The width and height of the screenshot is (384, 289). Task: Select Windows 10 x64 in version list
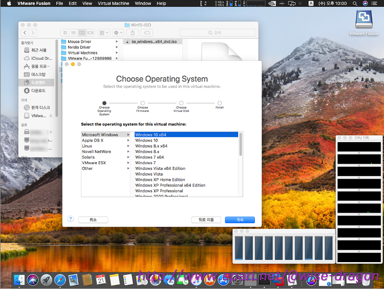[186, 135]
